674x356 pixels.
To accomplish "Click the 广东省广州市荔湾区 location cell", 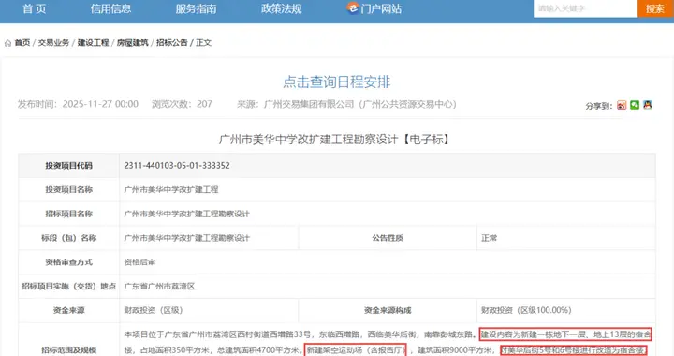I will (x=388, y=286).
